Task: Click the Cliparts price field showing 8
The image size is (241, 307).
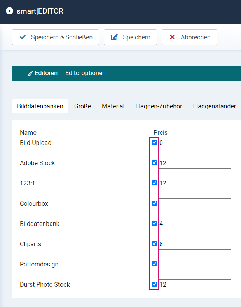Action: click(195, 244)
